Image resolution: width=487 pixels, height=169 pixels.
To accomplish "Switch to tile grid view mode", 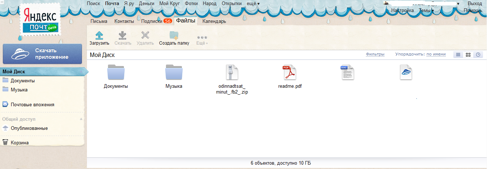I will tap(468, 54).
